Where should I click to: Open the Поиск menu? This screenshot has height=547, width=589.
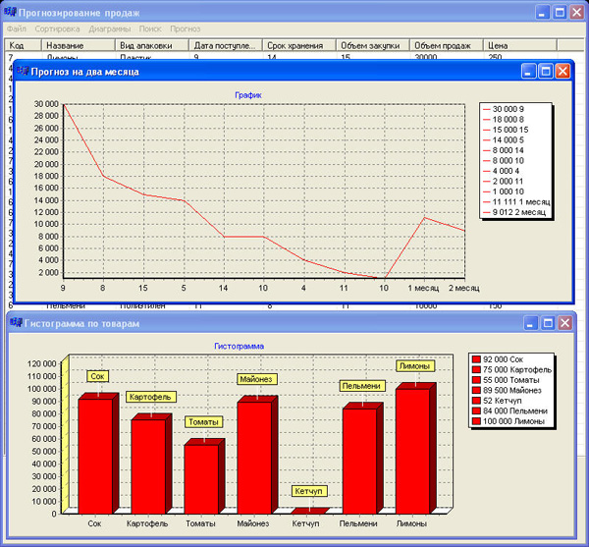[x=150, y=29]
